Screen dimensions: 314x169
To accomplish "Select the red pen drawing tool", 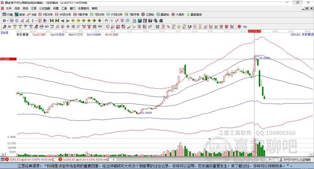I will coord(4,27).
